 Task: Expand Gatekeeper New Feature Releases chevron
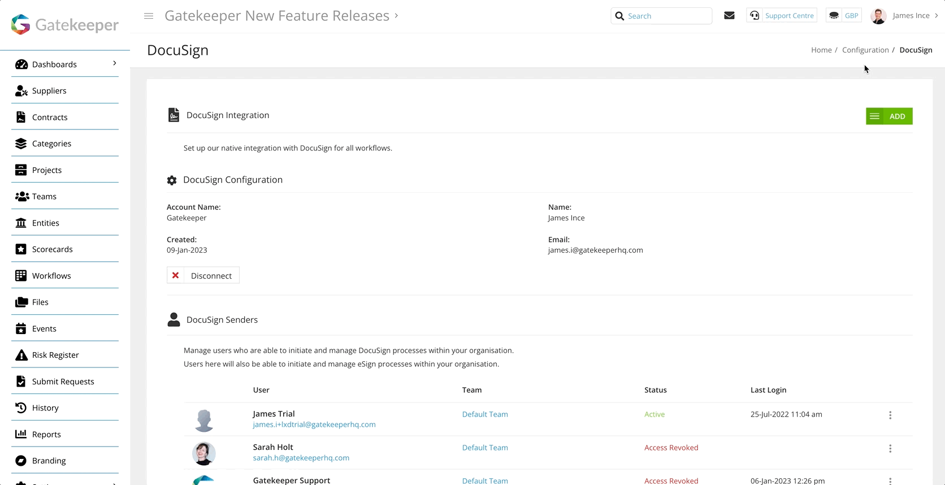396,15
